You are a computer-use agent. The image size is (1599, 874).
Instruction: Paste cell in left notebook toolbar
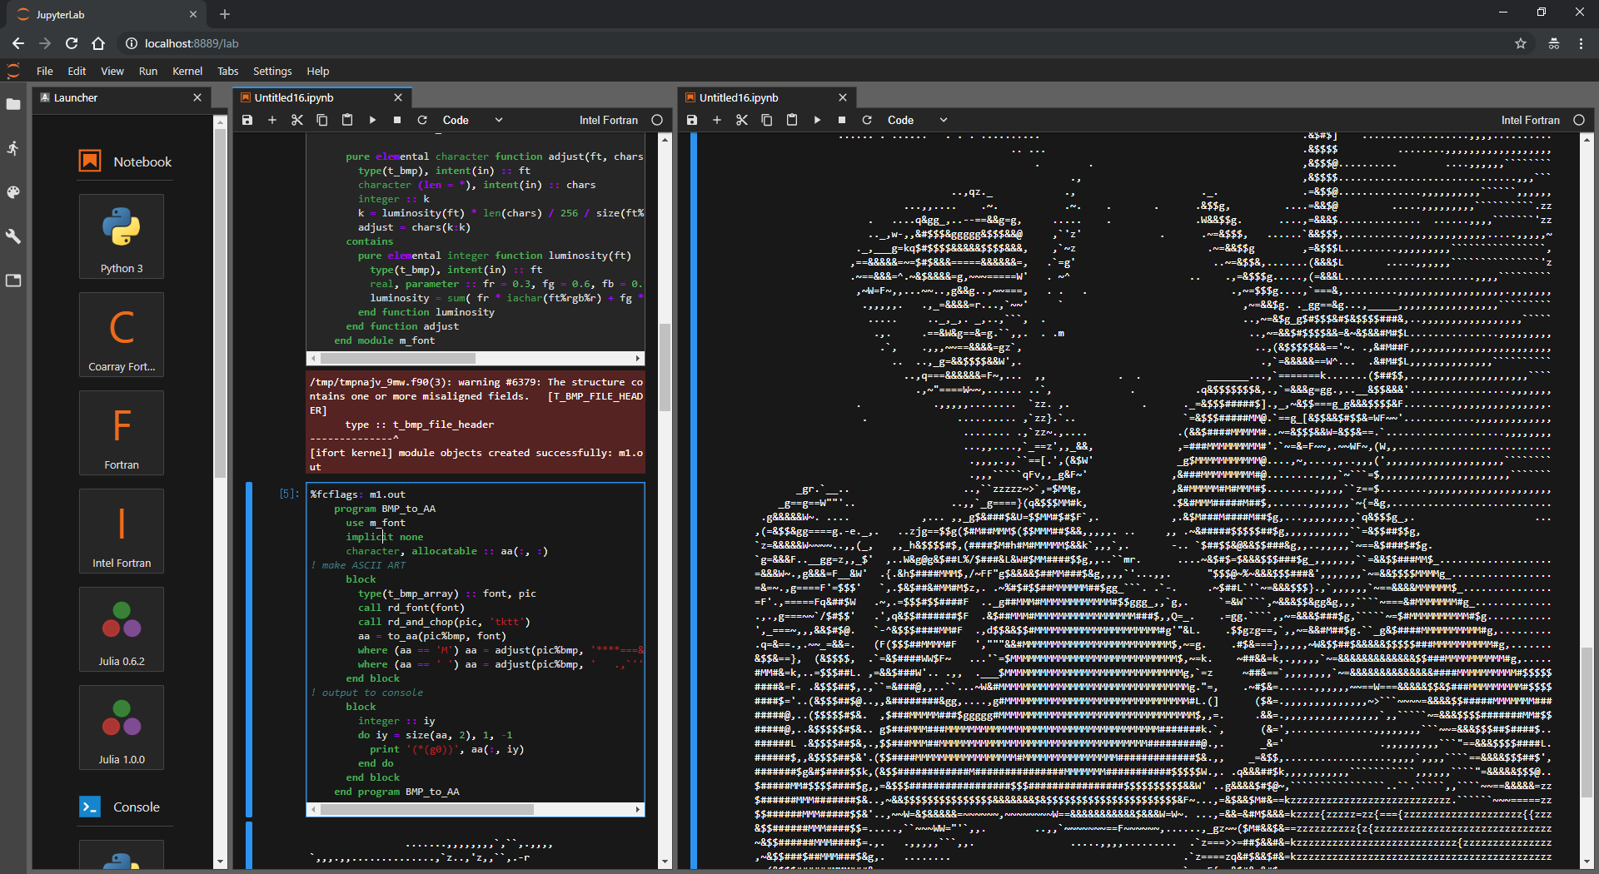(347, 120)
